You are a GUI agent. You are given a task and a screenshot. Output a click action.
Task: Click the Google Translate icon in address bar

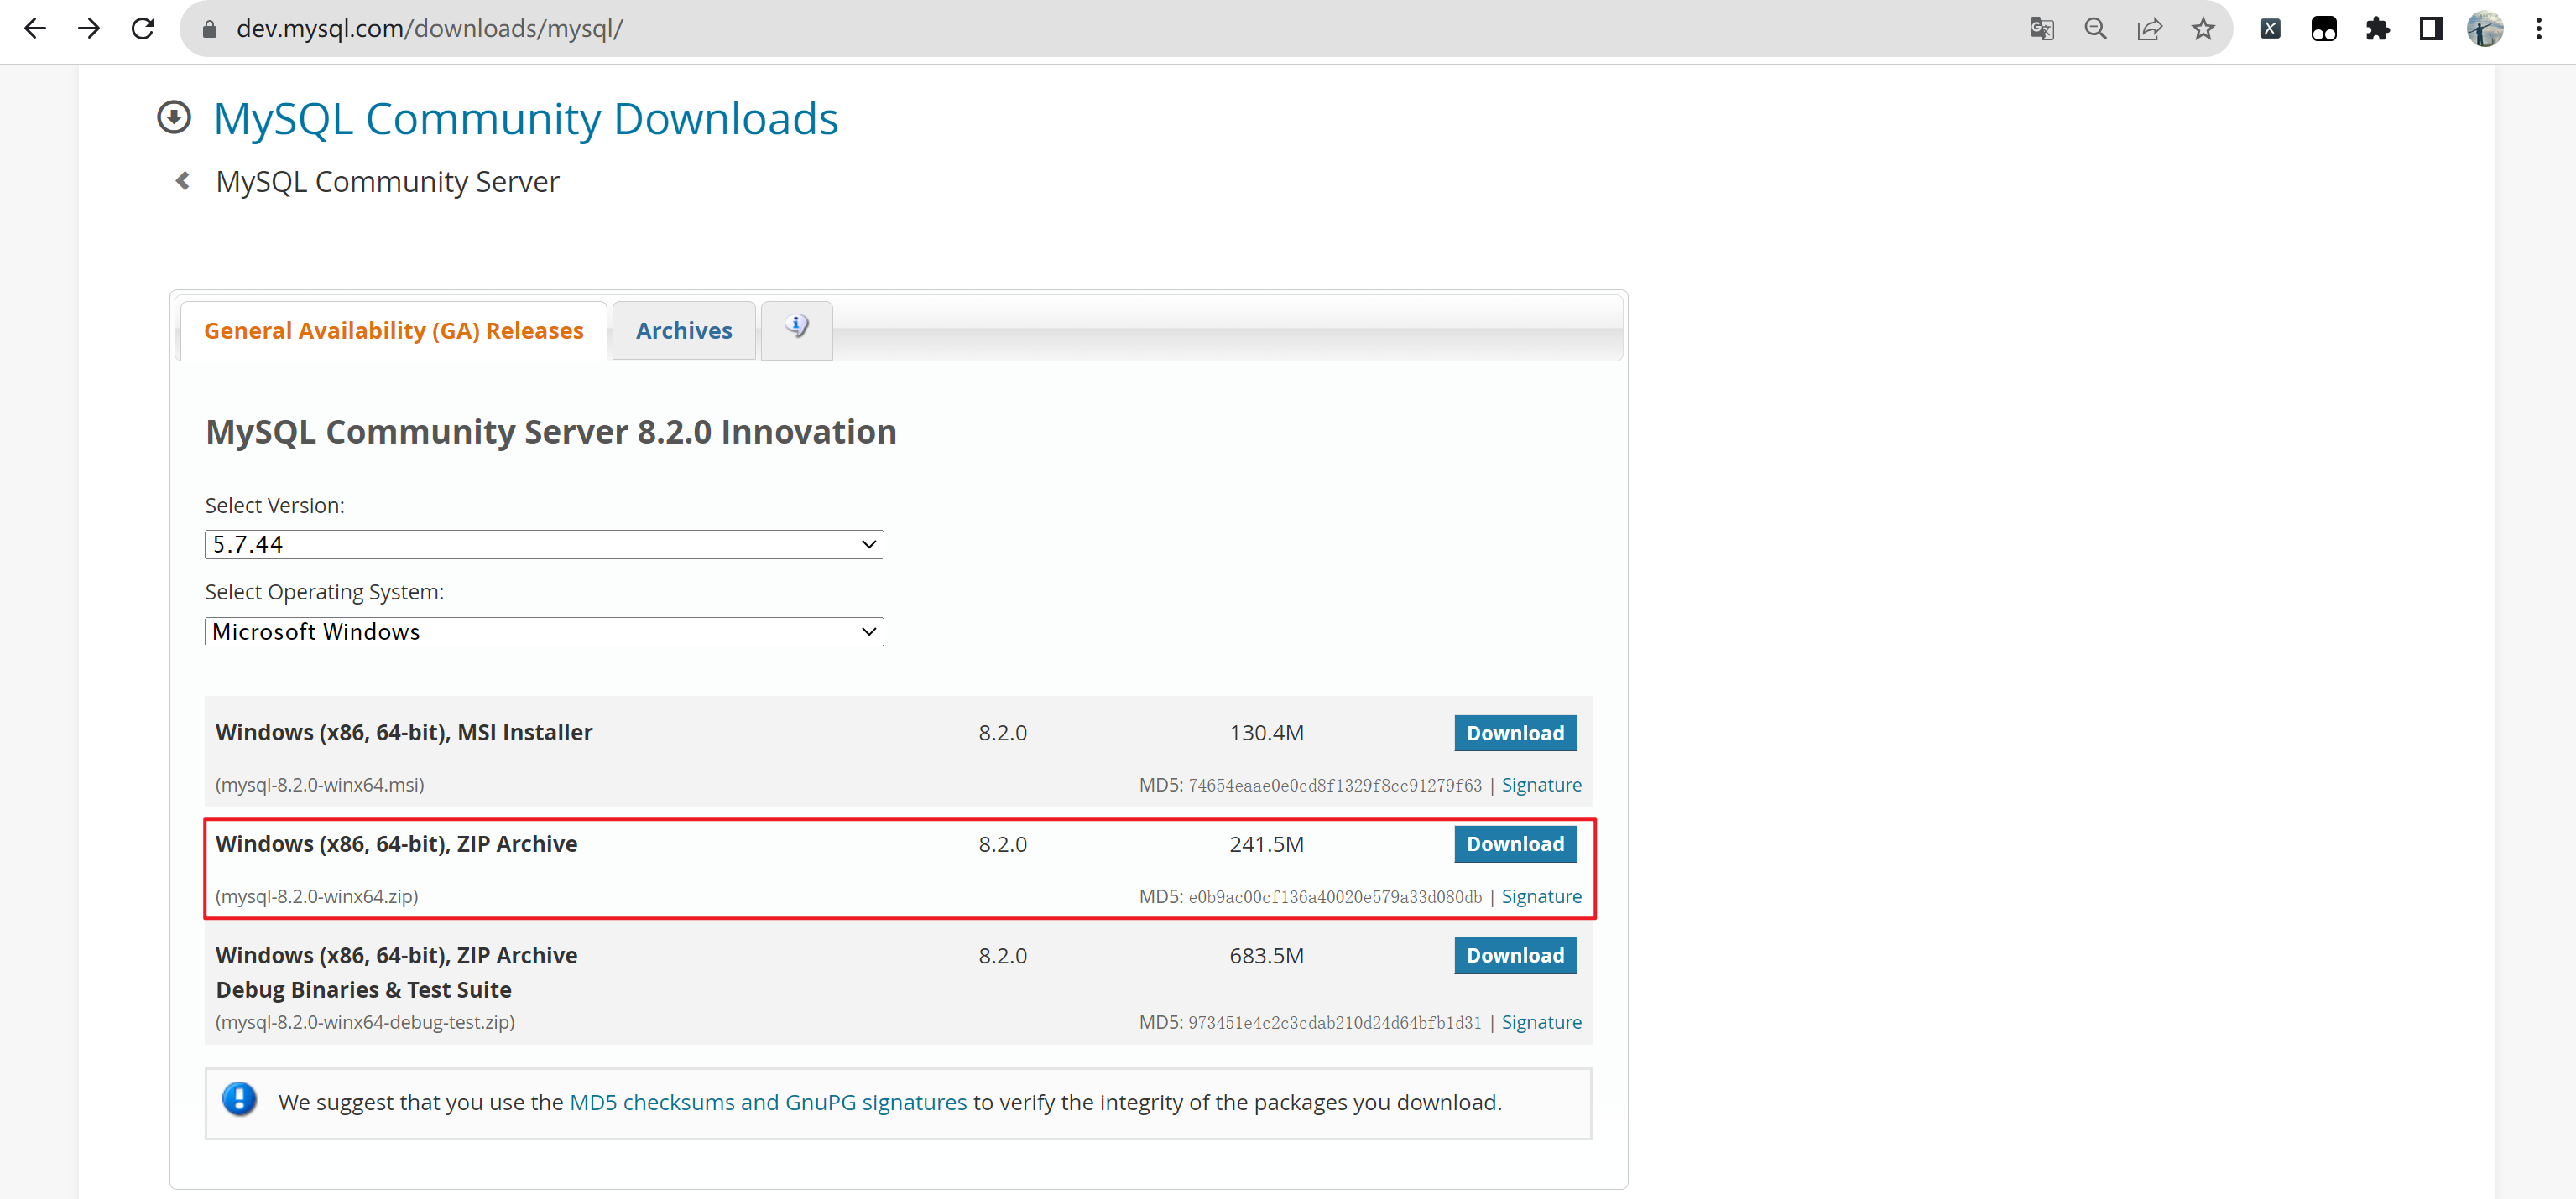2041,28
